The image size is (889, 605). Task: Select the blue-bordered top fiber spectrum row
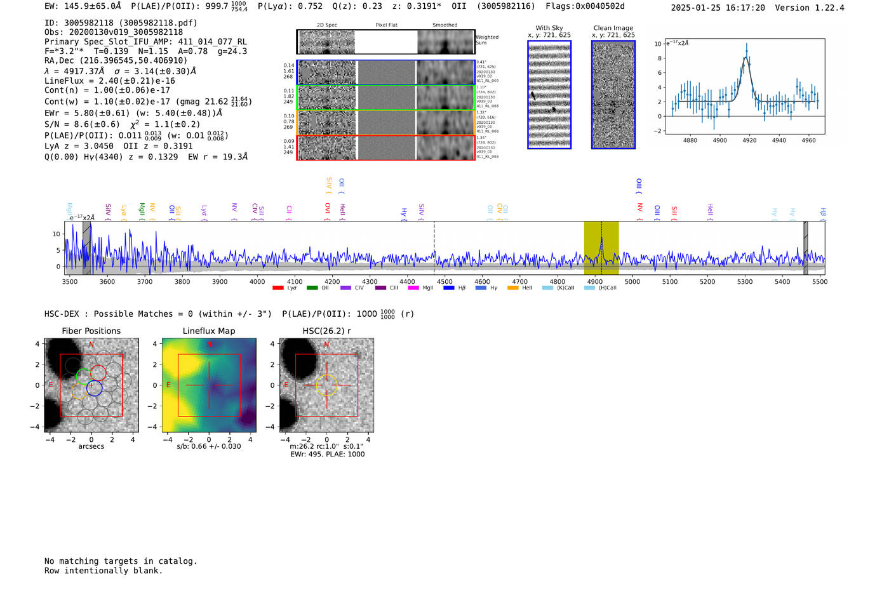tap(385, 72)
